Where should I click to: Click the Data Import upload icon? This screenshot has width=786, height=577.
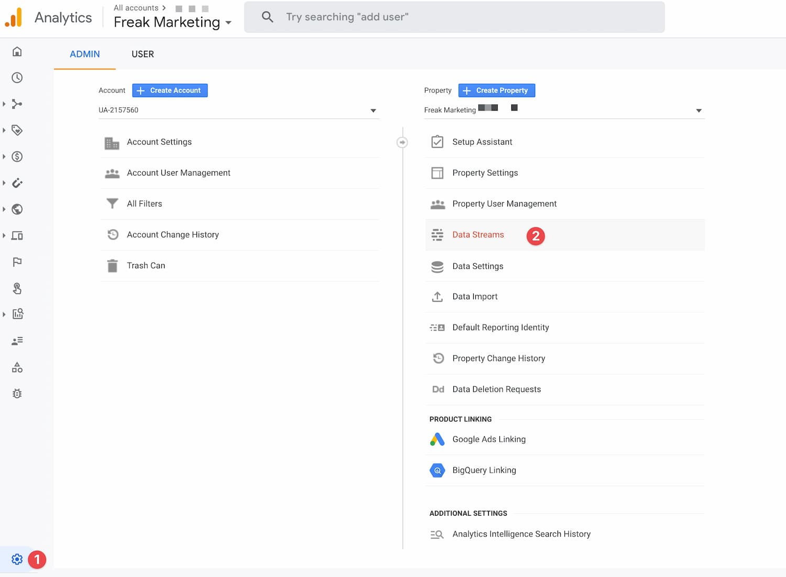(x=437, y=297)
